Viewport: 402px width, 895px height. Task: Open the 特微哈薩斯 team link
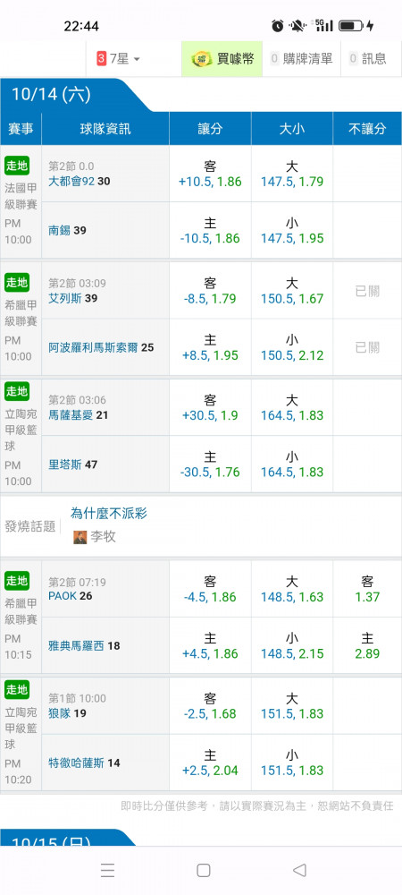pyautogui.click(x=77, y=763)
